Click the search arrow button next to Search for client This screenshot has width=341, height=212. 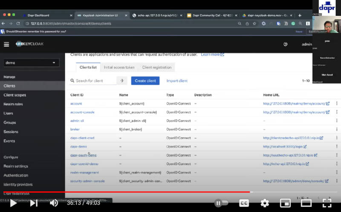(122, 80)
